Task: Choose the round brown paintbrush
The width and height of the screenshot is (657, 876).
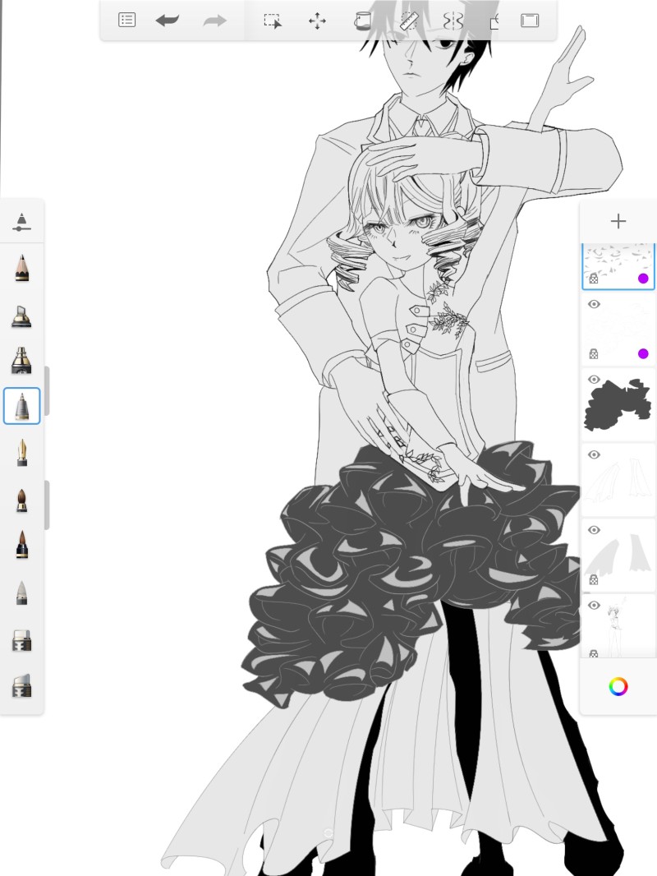Action: [x=21, y=500]
